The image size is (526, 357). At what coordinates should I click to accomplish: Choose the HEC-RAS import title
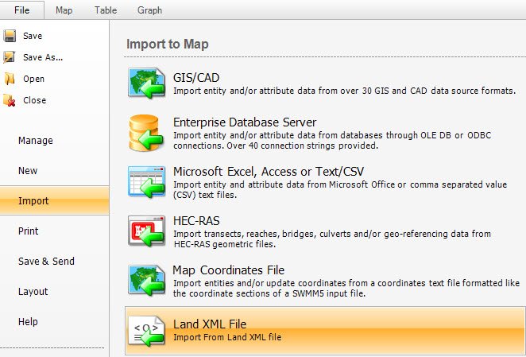[196, 221]
